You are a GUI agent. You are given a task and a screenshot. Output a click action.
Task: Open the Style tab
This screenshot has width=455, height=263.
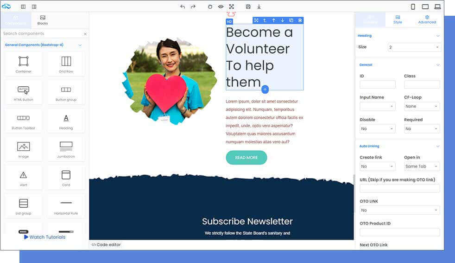398,20
